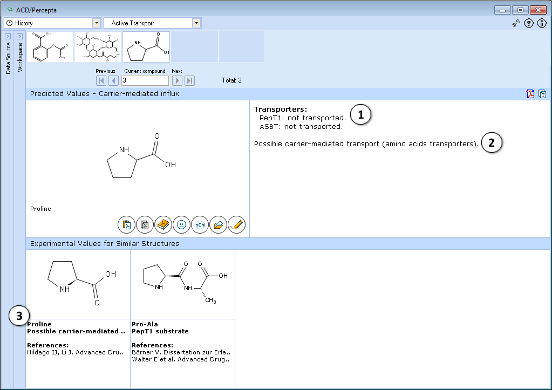Click the Börner V. Dissertation reference
552x390 pixels.
click(181, 352)
